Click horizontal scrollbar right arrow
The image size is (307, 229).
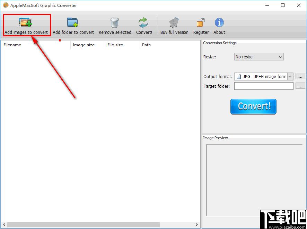[x=197, y=225]
